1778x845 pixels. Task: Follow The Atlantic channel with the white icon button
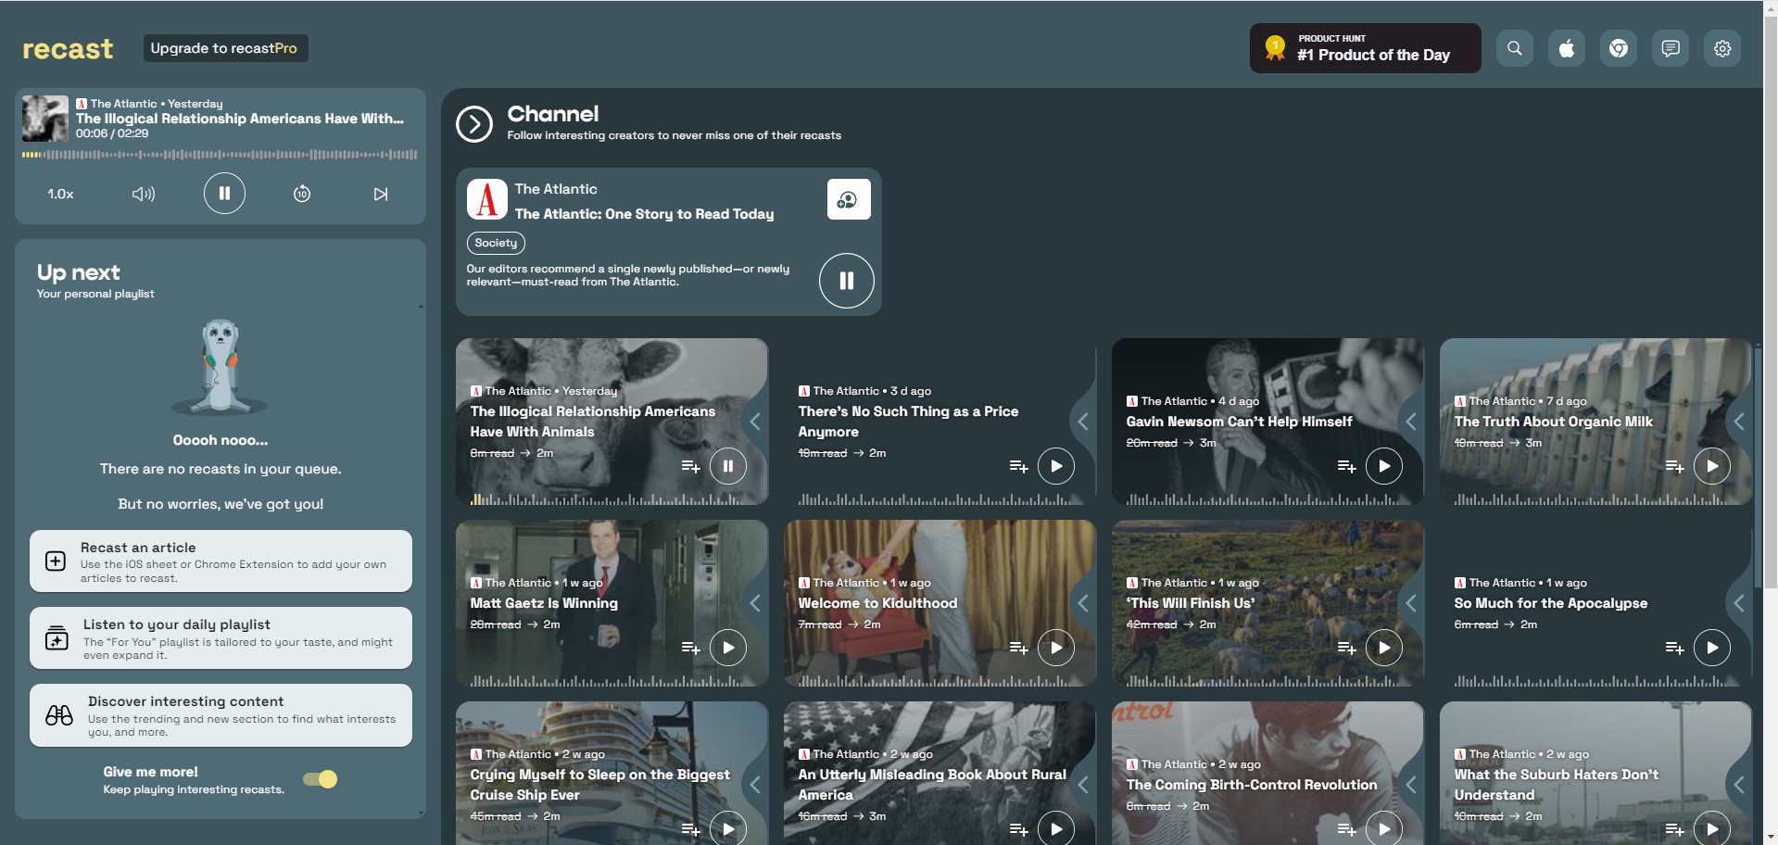click(x=848, y=199)
